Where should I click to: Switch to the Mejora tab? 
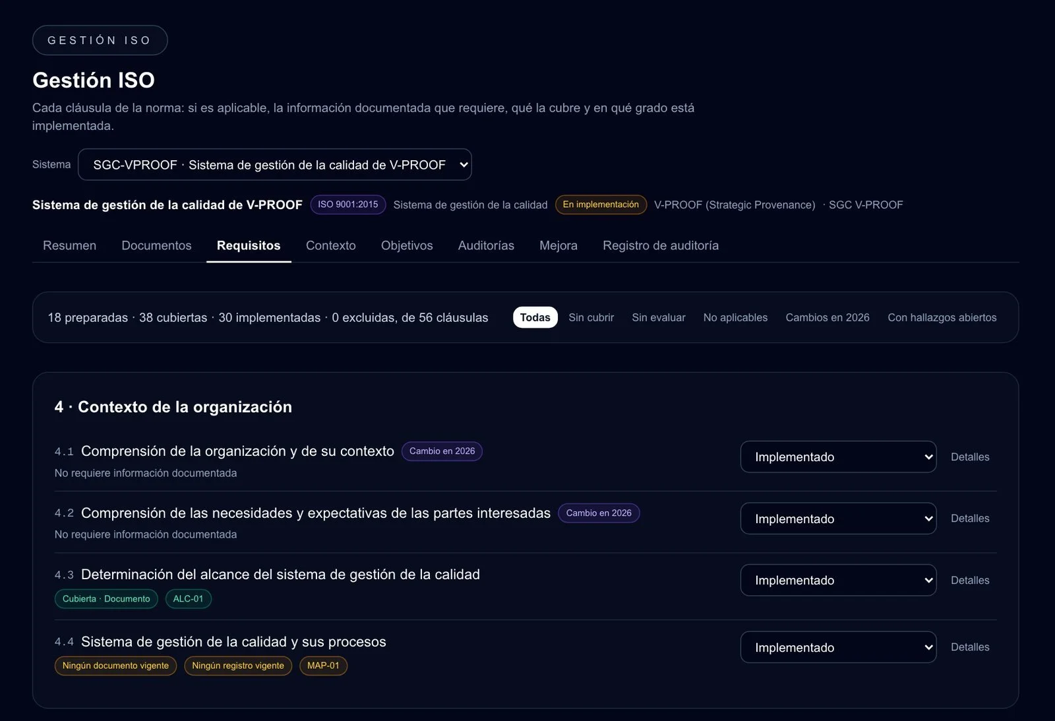(558, 245)
